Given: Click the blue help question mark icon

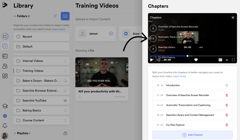Looking at the screenshot, I should [x=5, y=116].
